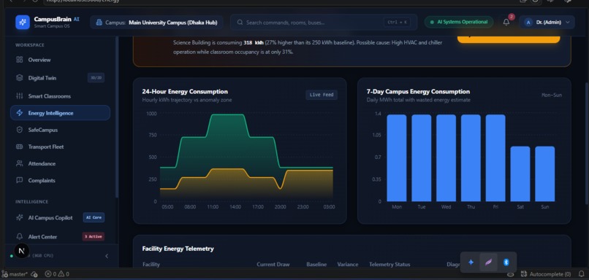Click the '7-Day Campus Energy Consumption' title
This screenshot has height=280, width=589.
(x=418, y=91)
